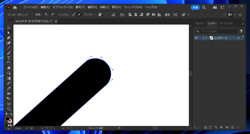The height and width of the screenshot is (134, 250).
Task: Open the rotate view angle dropdown
Action: [x=42, y=128]
